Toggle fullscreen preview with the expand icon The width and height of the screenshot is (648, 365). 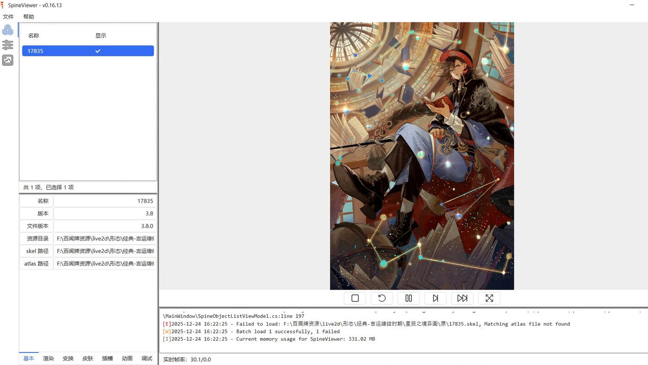coord(489,298)
